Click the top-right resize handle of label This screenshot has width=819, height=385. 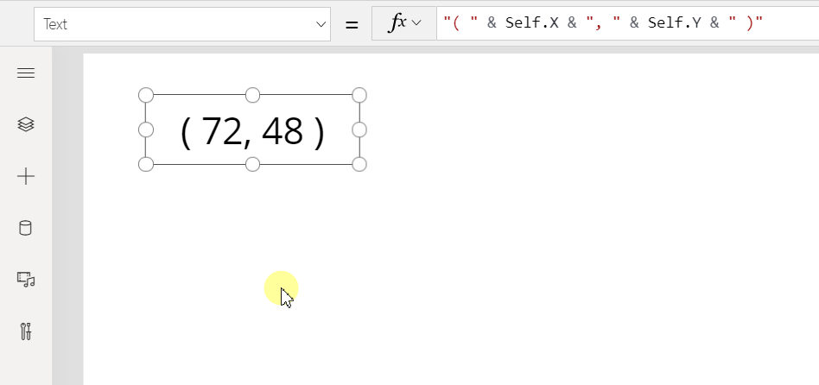click(359, 95)
